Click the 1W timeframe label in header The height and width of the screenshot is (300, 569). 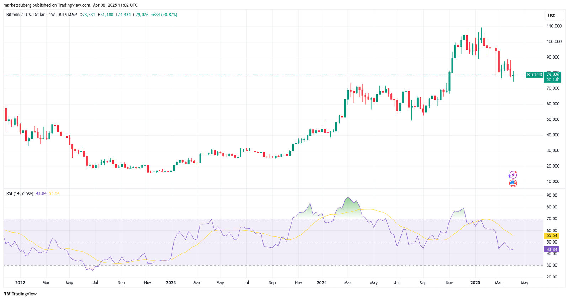pos(52,15)
